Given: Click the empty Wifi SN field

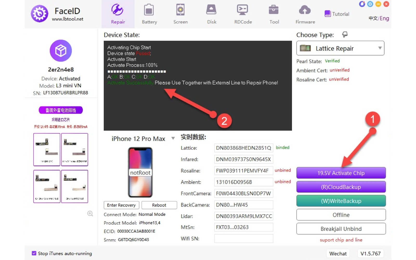Looking at the screenshot, I should 244,238.
